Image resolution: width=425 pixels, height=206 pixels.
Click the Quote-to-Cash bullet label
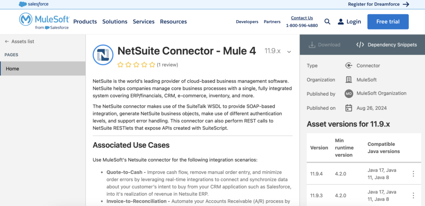[126, 172]
